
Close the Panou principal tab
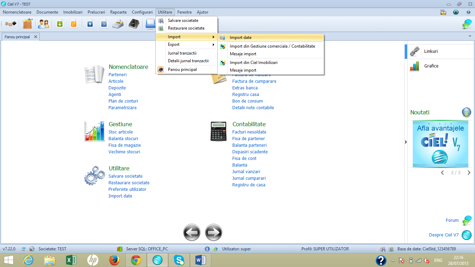[x=35, y=37]
